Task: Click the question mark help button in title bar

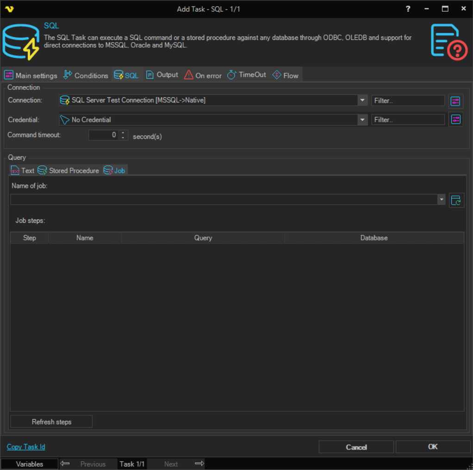Action: (x=408, y=9)
